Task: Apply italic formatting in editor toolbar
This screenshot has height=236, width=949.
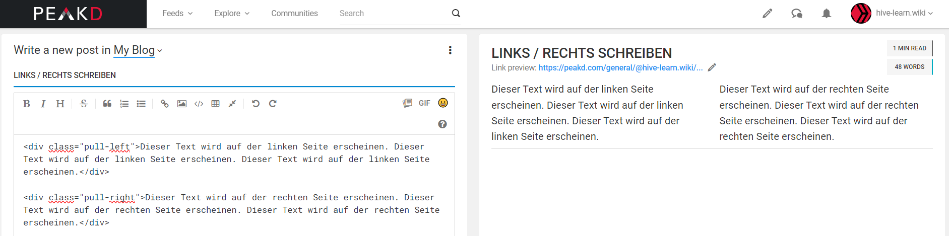Action: coord(43,104)
